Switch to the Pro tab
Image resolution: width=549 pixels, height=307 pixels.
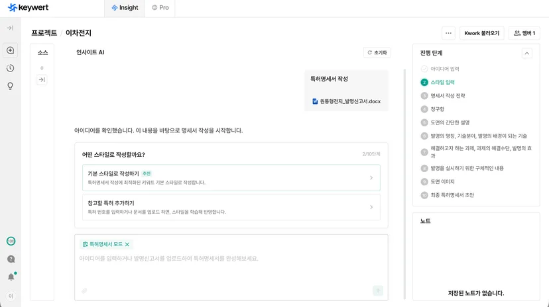pyautogui.click(x=160, y=8)
